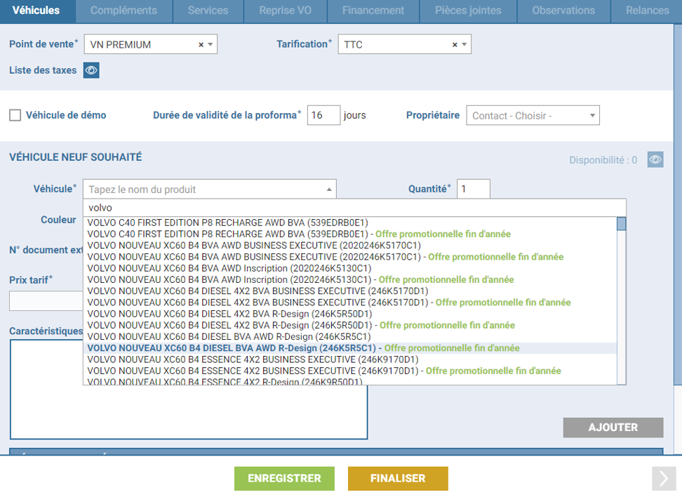682x497 pixels.
Task: Select XC60 DIESEL BVA AWD R-Design without promotion
Action: pyautogui.click(x=350, y=337)
